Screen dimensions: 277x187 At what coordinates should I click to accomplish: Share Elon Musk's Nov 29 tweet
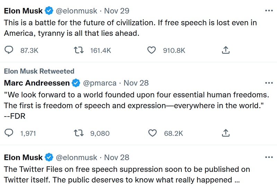point(225,50)
